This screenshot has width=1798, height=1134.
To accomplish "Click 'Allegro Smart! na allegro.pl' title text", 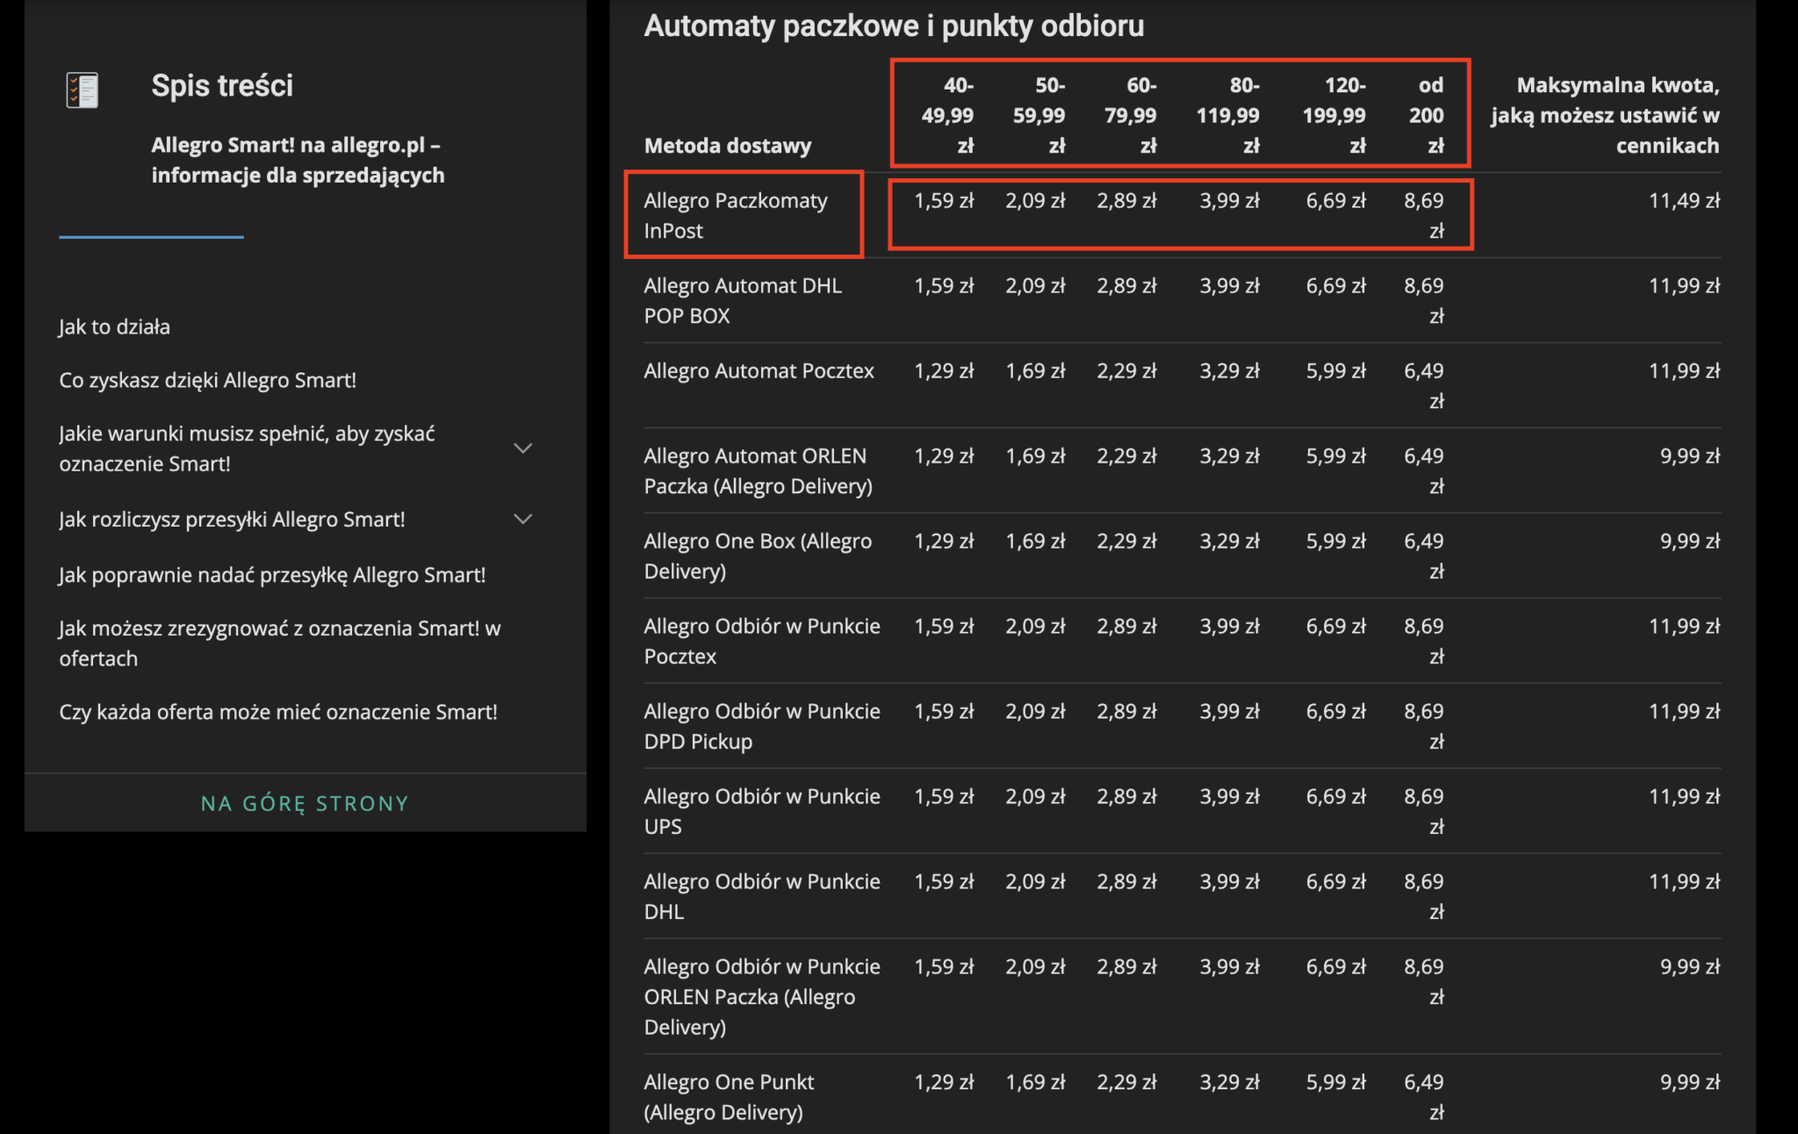I will pyautogui.click(x=298, y=160).
